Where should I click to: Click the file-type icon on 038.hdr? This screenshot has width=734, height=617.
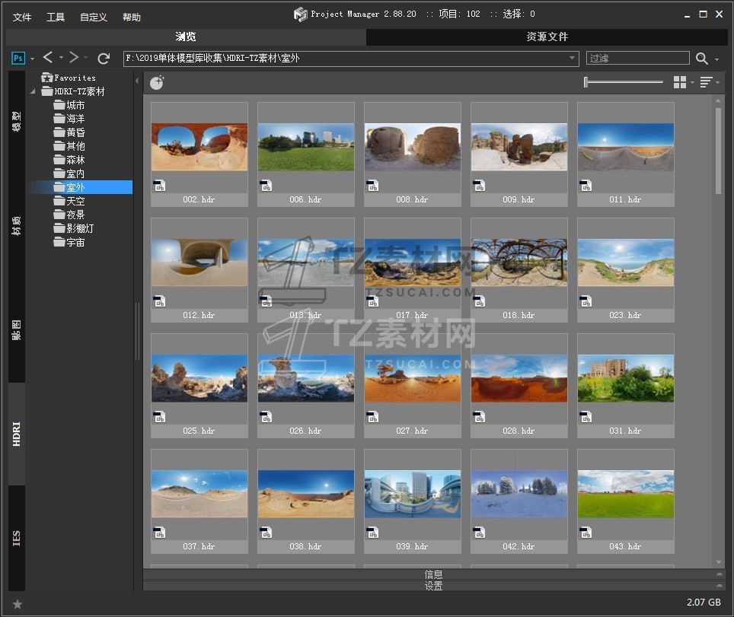tap(266, 533)
